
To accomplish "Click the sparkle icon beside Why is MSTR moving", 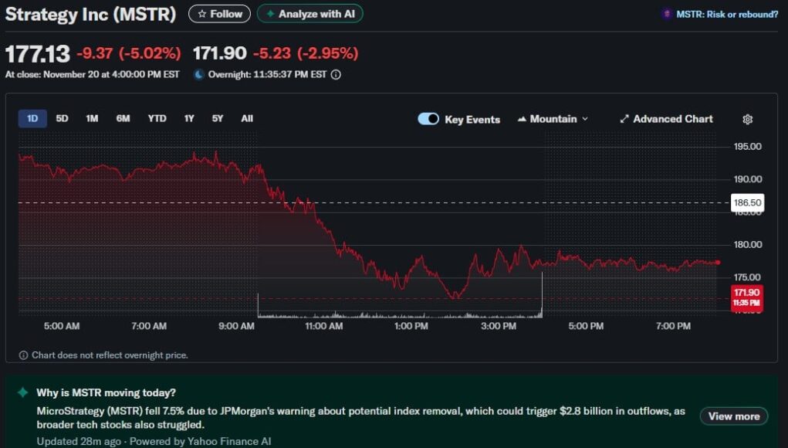I will click(23, 392).
